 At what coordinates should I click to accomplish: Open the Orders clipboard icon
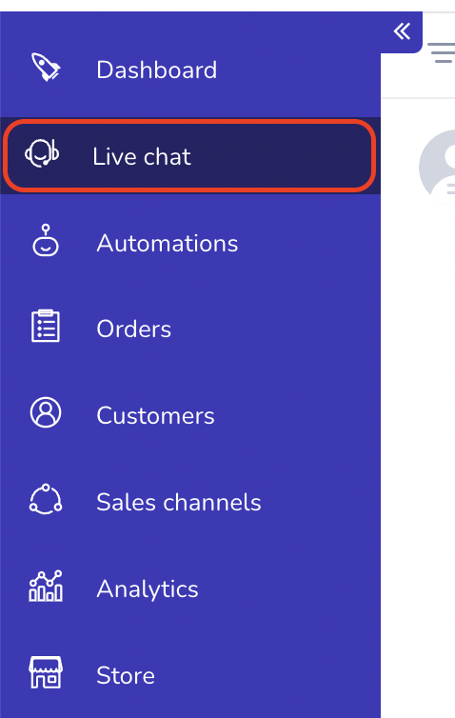tap(46, 326)
